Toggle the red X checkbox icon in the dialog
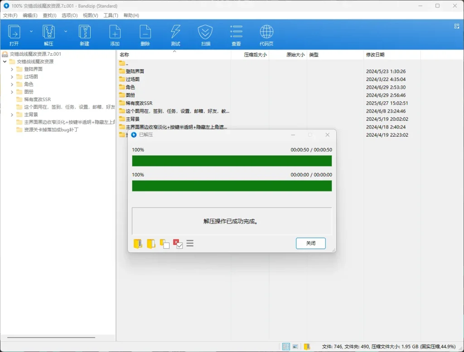Viewport: 464px width, 352px height. point(178,244)
